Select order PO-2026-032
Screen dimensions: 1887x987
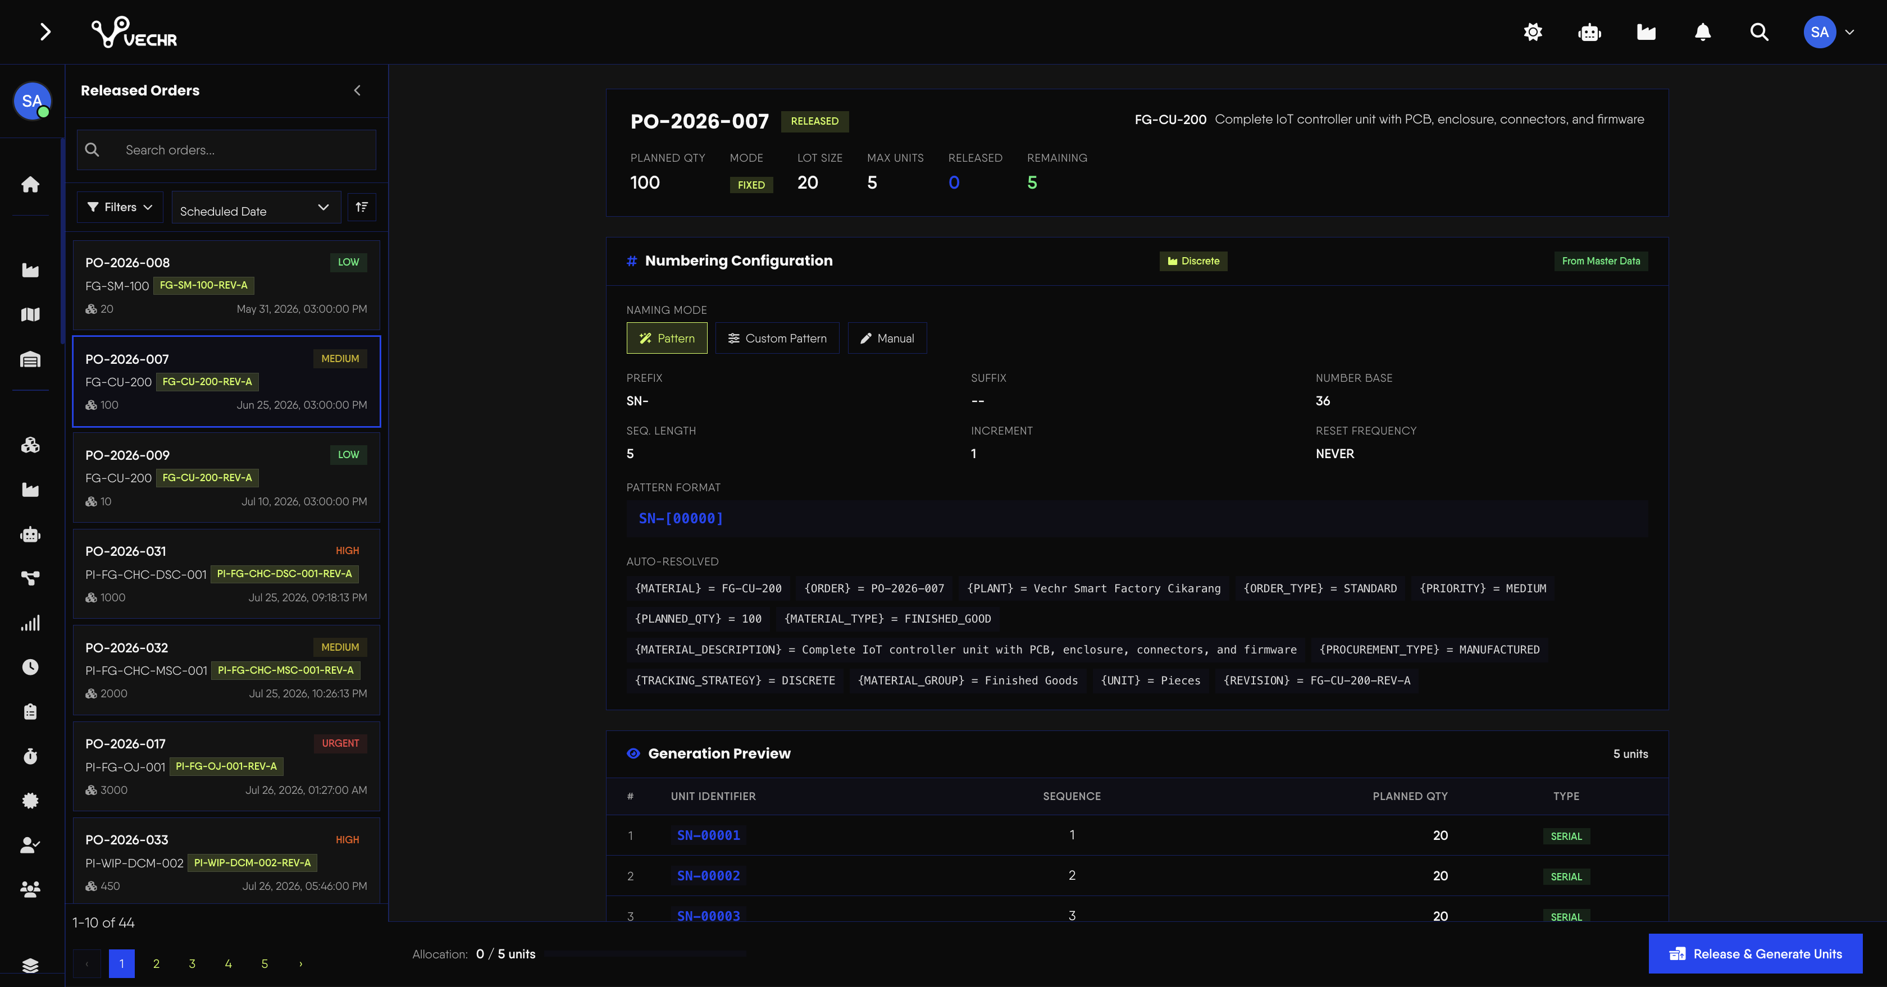226,670
